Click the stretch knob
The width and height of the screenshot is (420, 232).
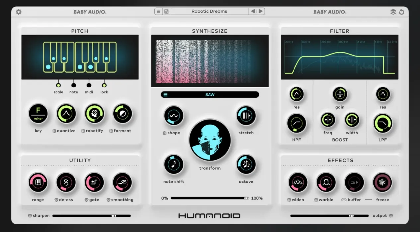[246, 116]
